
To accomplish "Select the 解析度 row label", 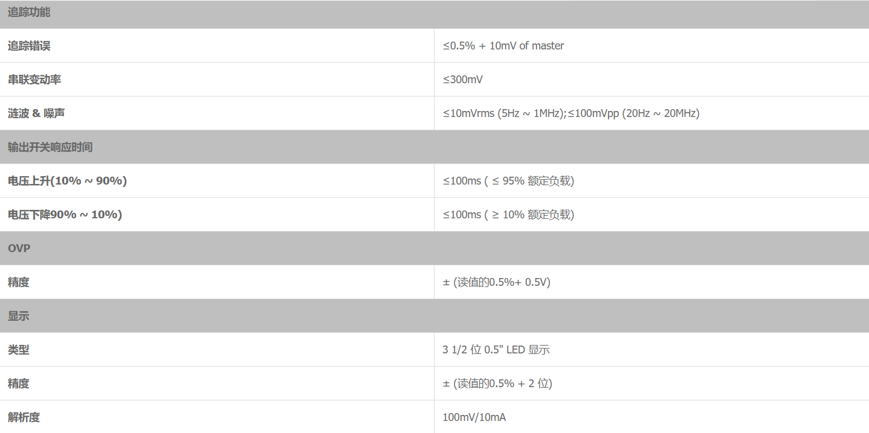I will click(x=24, y=417).
